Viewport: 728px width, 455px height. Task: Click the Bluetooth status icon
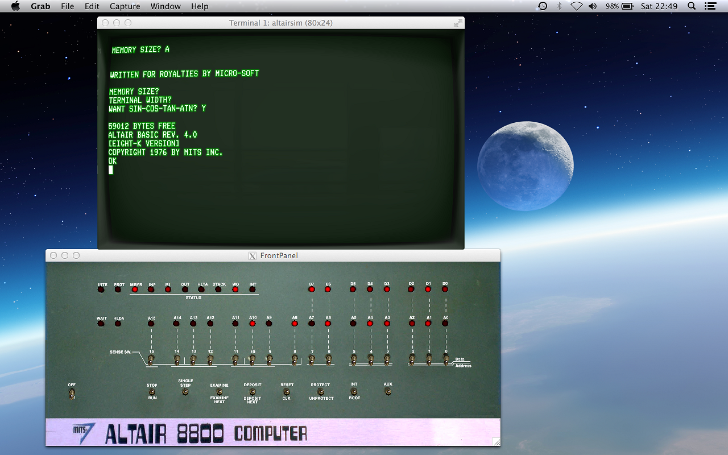point(559,6)
